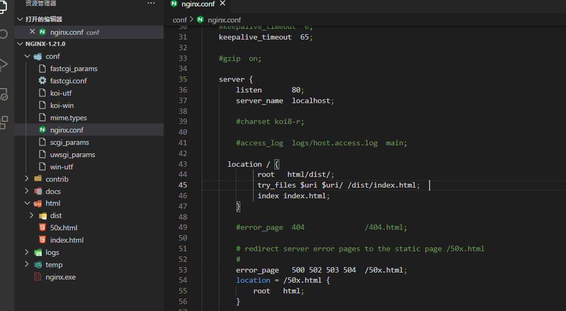Select nginx.conf in conf folder tree
Screen dimensions: 566x311
[67, 130]
